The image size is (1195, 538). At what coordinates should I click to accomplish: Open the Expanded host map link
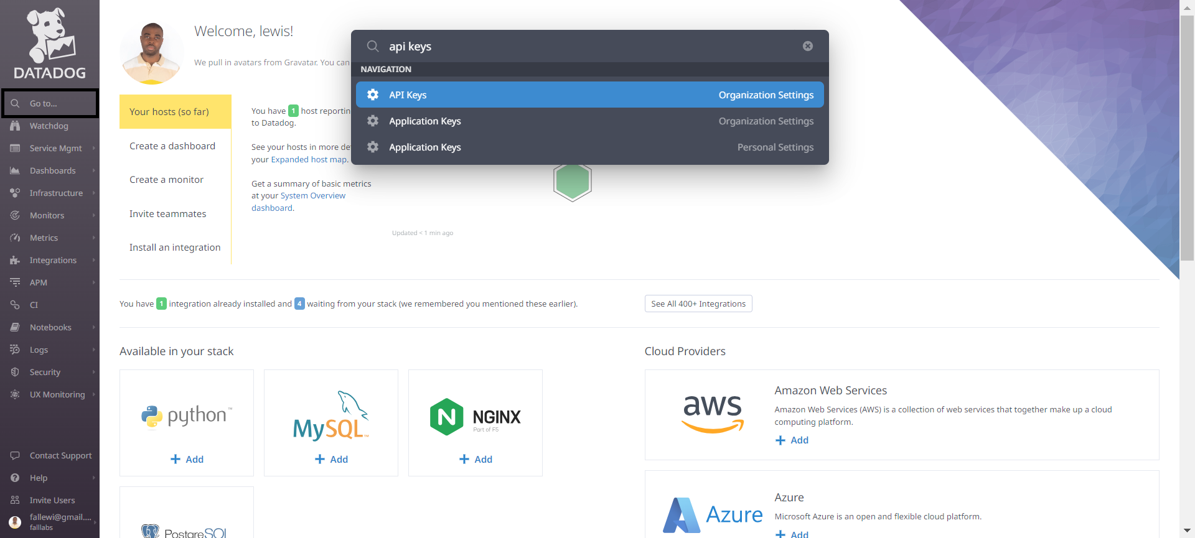(309, 159)
